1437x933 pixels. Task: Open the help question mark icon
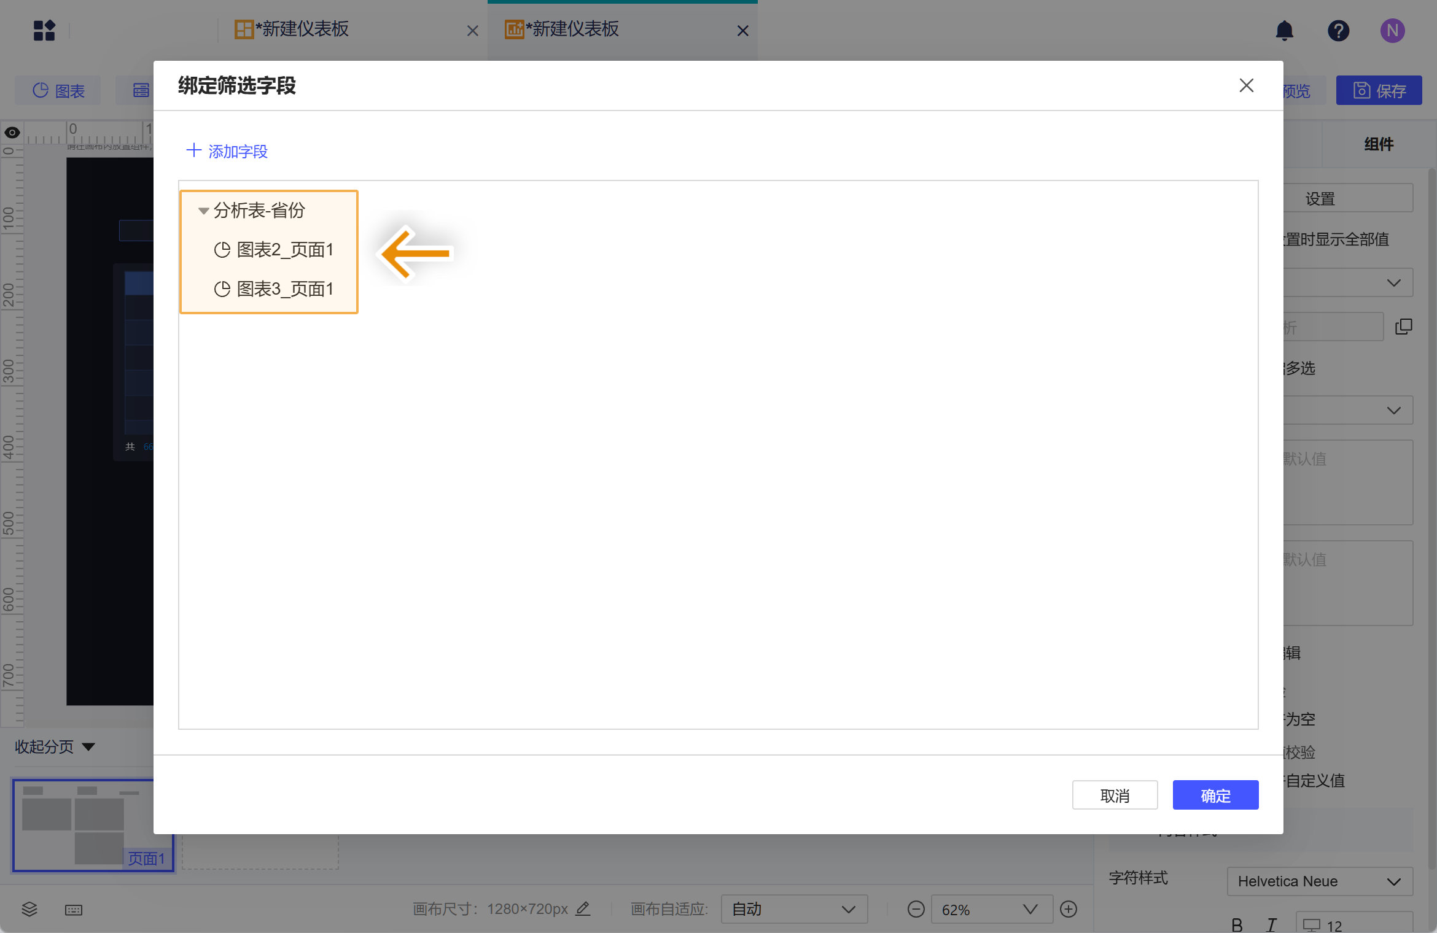click(x=1338, y=30)
